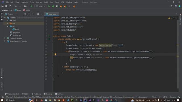Open the TODO tool window
This screenshot has height=102, width=182.
(x=25, y=94)
